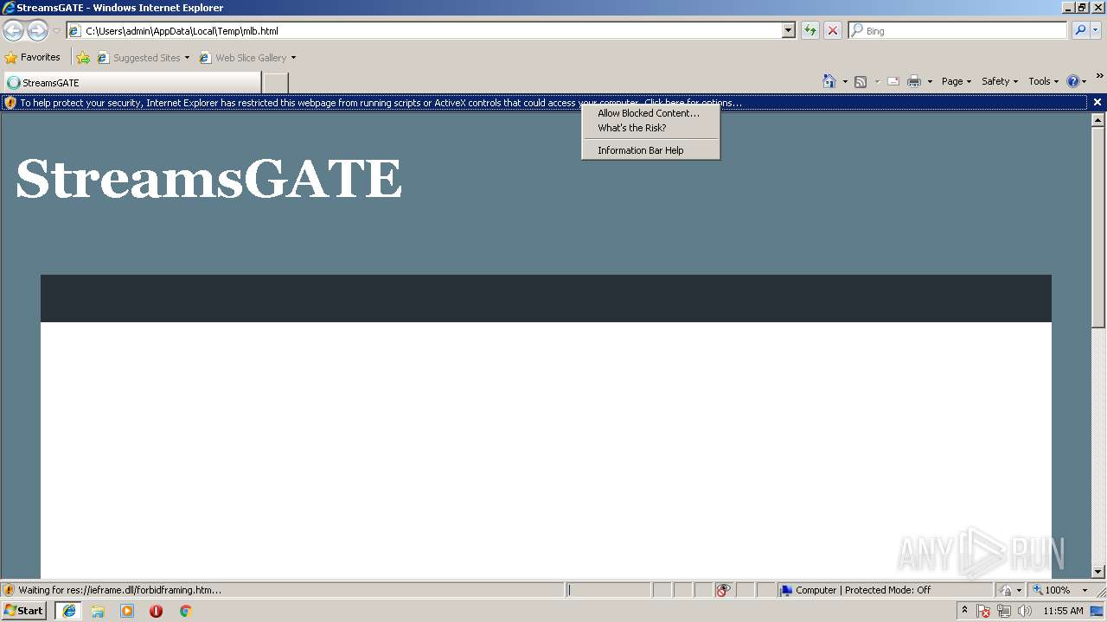Click the Help question mark icon
Image resolution: width=1107 pixels, height=622 pixels.
click(1073, 81)
